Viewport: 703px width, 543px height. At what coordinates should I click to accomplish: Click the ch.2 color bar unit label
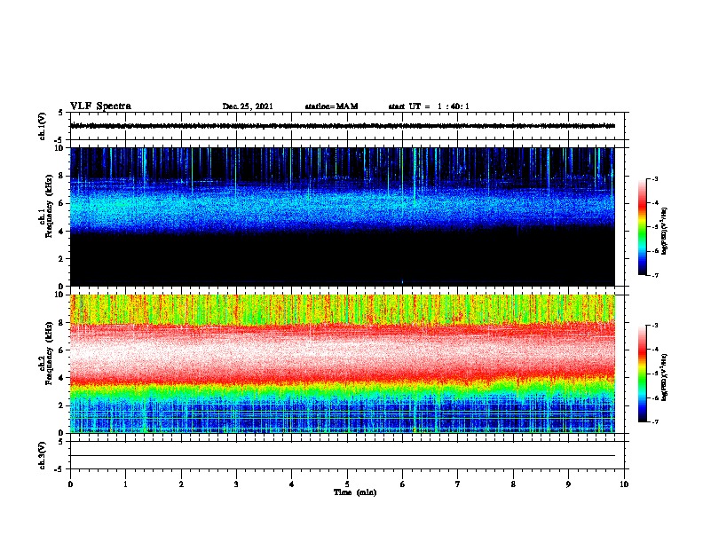point(664,378)
